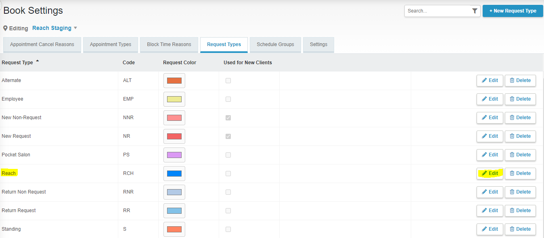544x238 pixels.
Task: Click the purple color swatch for Pocket Salon
Action: tap(174, 155)
